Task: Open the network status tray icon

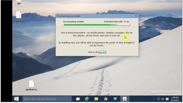Action: click(158, 99)
